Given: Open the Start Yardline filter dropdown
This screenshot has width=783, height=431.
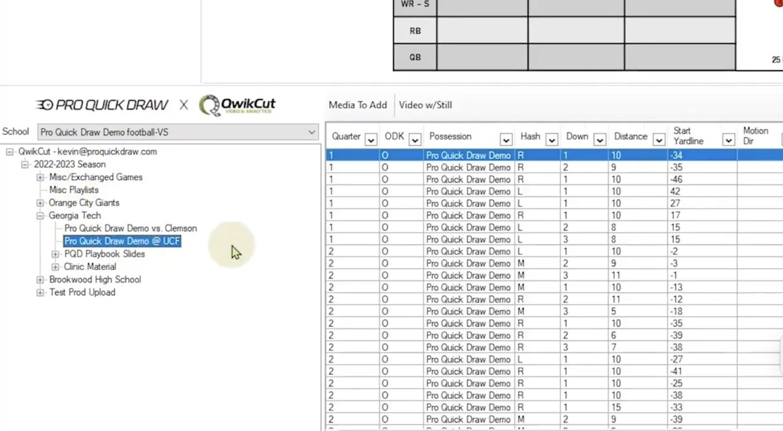Looking at the screenshot, I should coord(729,140).
